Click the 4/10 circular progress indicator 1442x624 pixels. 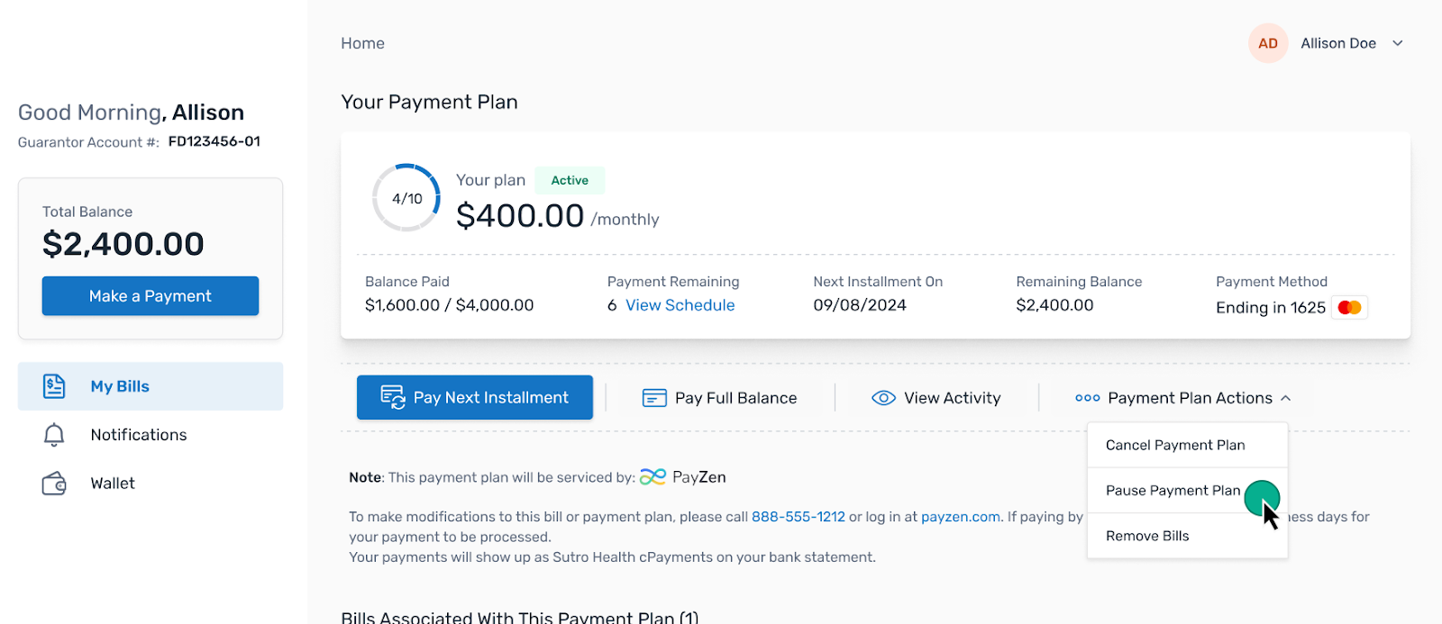pos(406,198)
